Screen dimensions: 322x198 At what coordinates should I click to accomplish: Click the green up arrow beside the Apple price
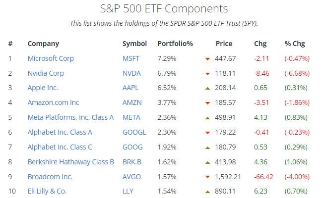207,88
